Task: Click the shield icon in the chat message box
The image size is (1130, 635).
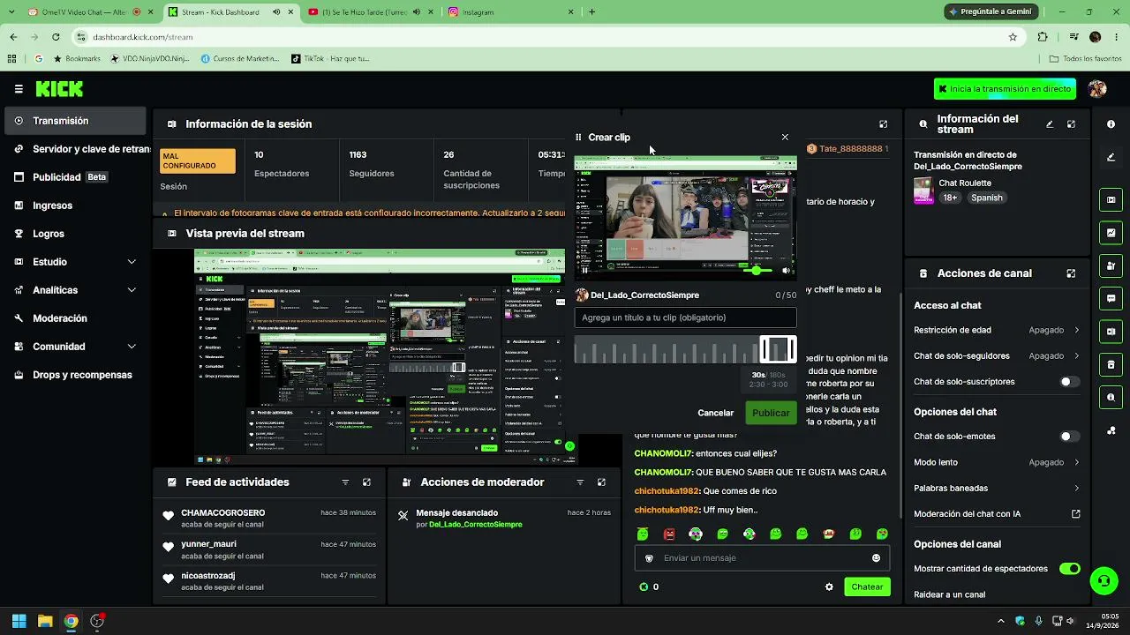Action: click(x=650, y=558)
